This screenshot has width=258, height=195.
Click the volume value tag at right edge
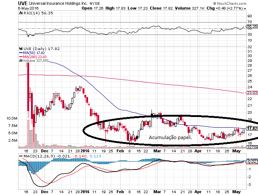(x=252, y=147)
